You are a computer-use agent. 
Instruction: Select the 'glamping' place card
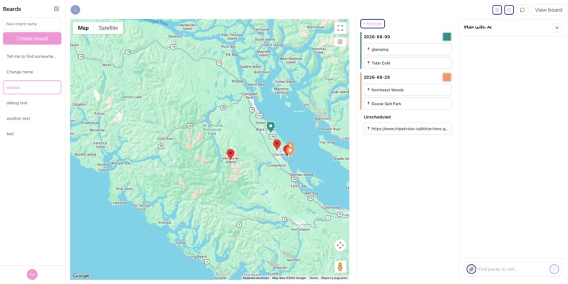[x=407, y=49]
